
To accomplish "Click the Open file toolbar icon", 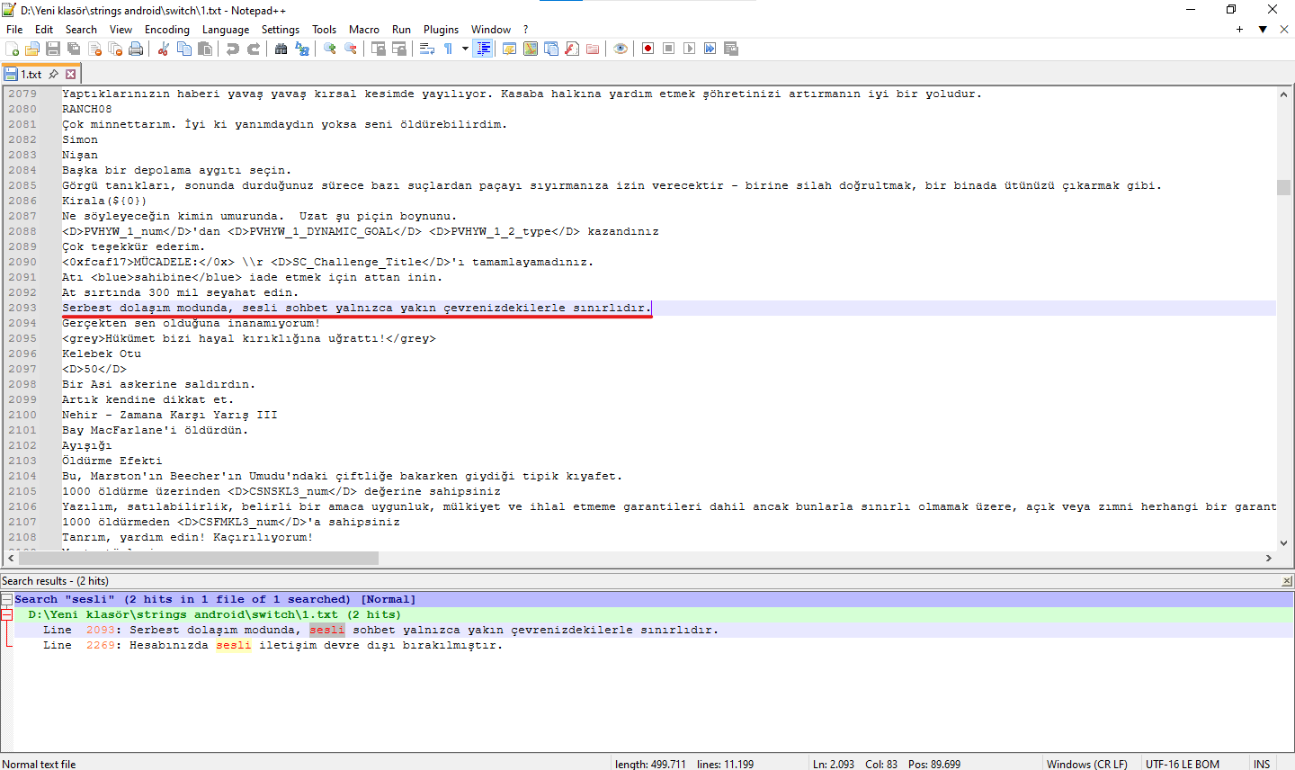I will pyautogui.click(x=32, y=49).
